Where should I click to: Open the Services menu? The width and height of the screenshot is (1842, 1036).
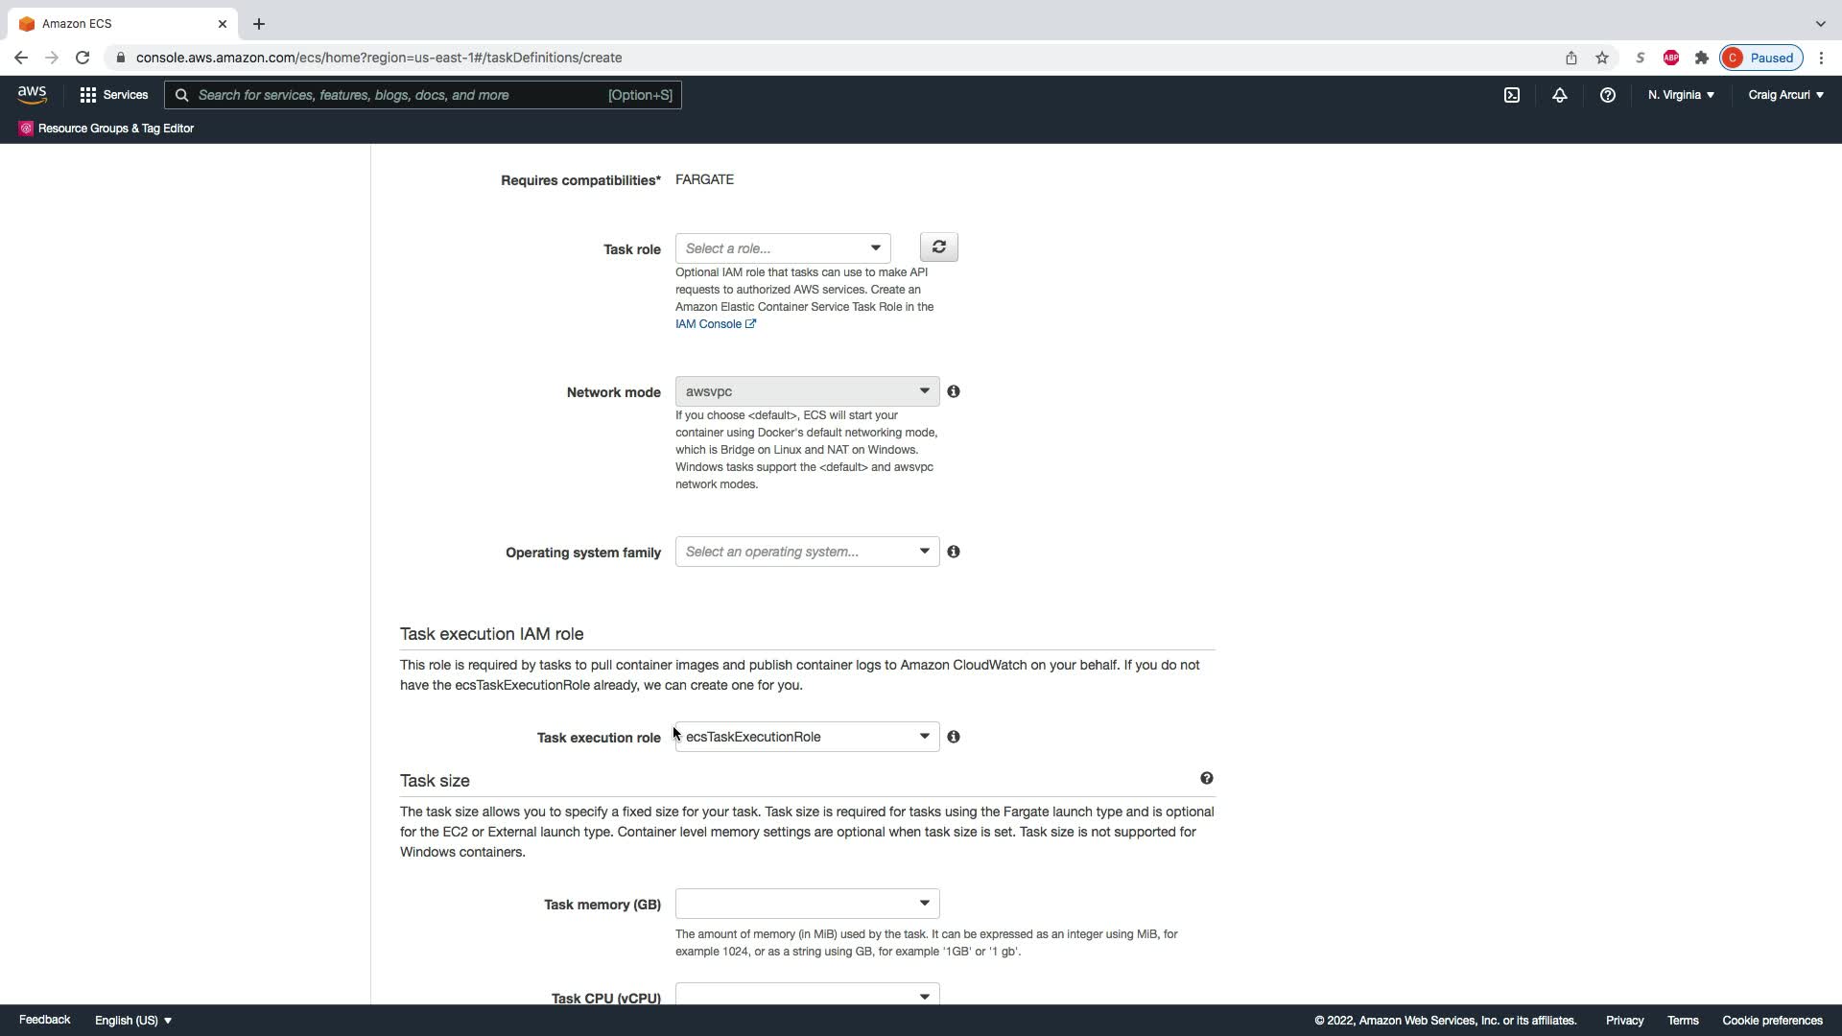tap(114, 95)
